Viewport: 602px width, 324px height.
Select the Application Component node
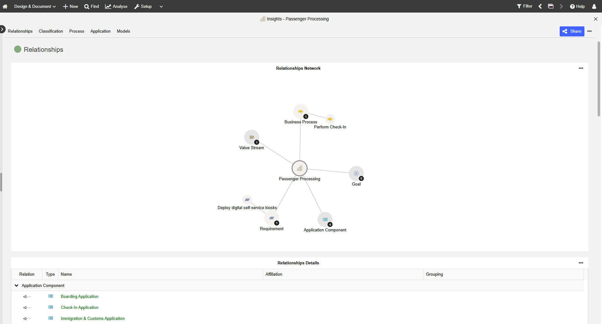(x=325, y=219)
